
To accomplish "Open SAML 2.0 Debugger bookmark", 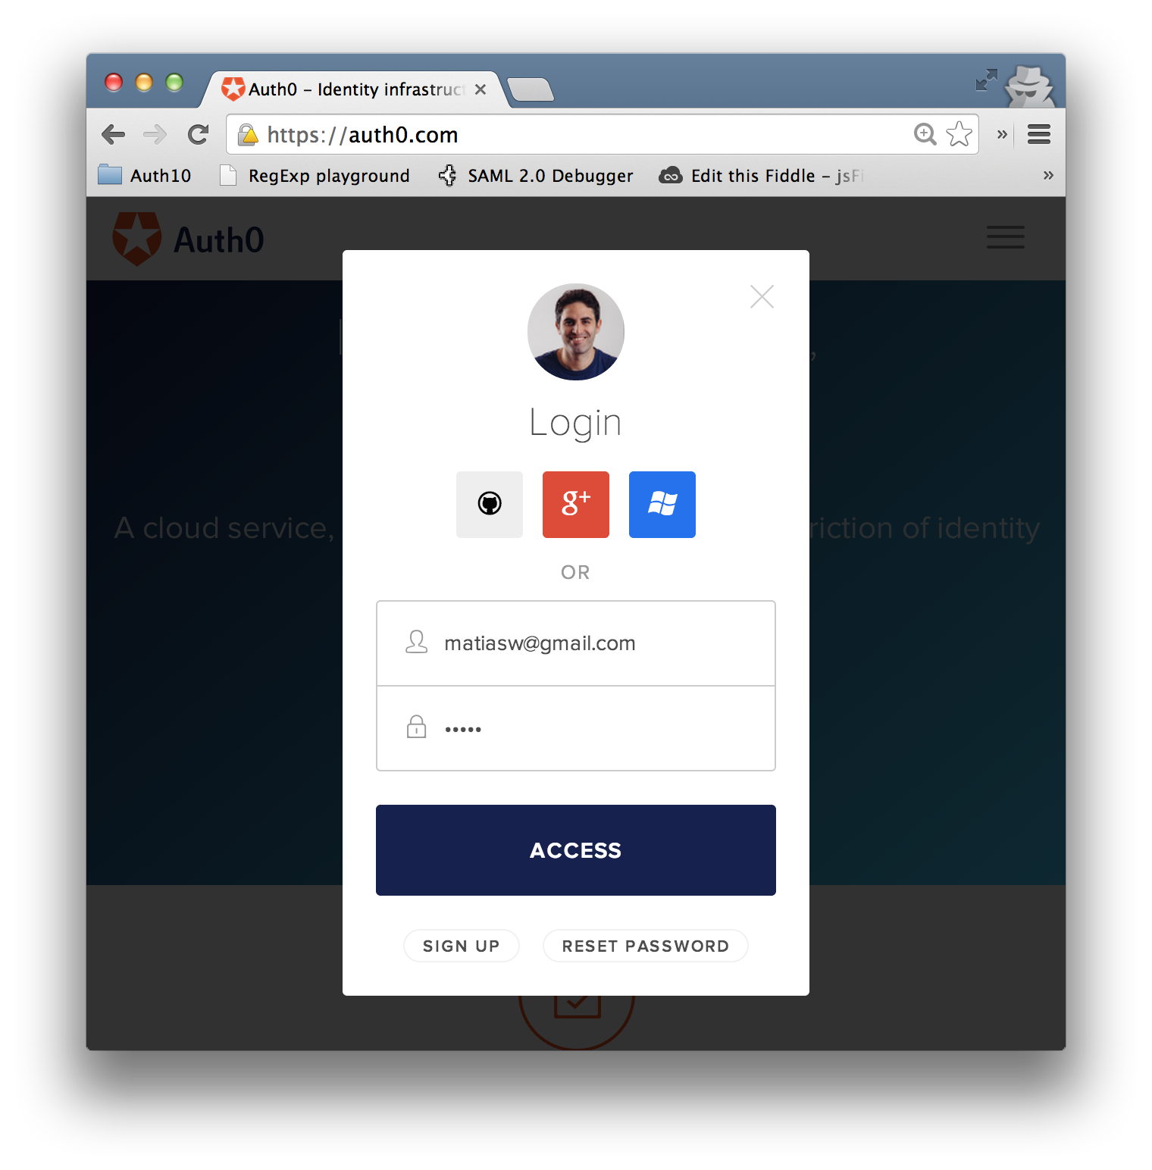I will click(536, 175).
